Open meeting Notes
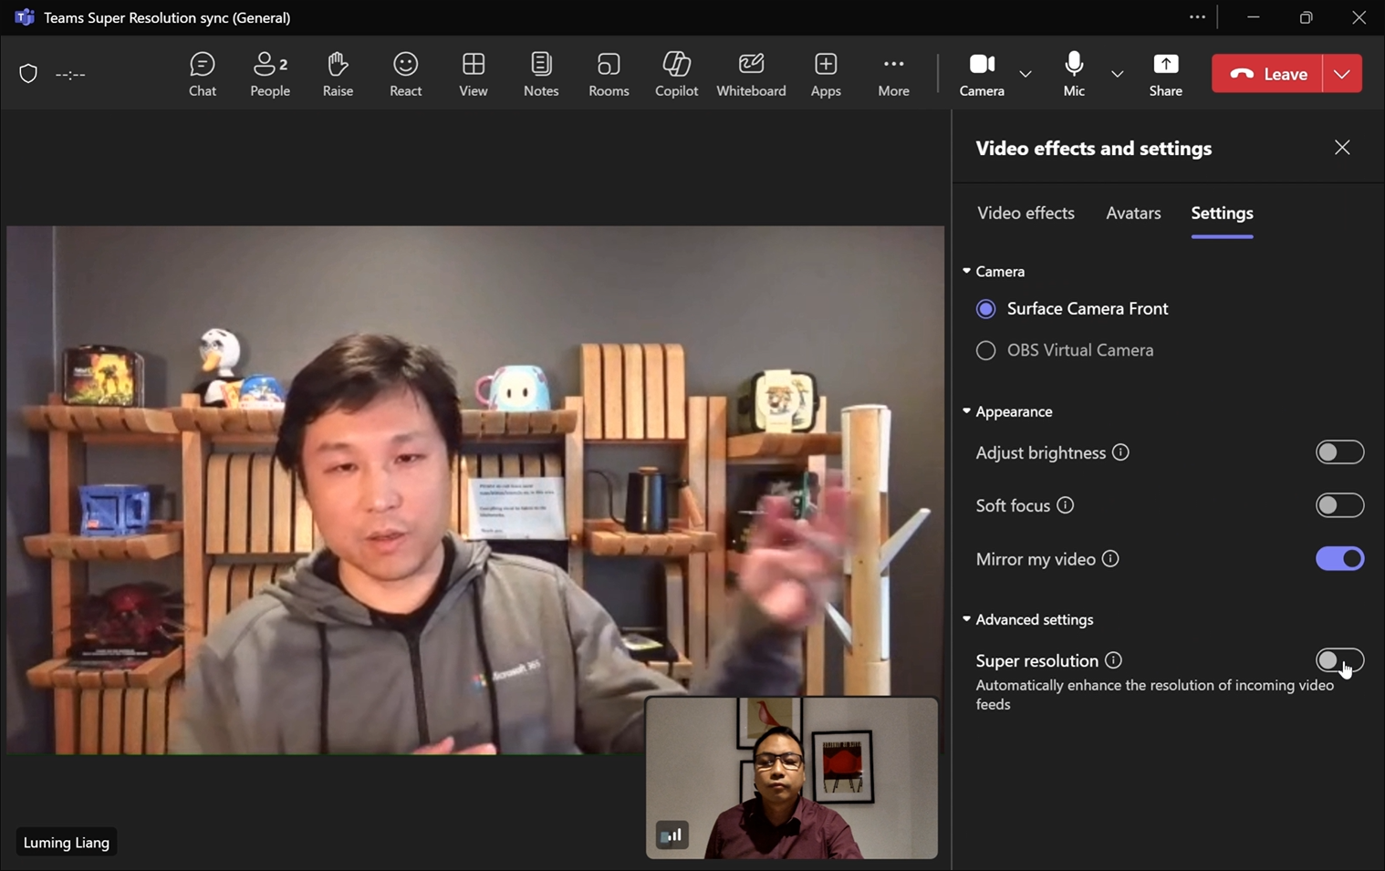 [x=541, y=74]
